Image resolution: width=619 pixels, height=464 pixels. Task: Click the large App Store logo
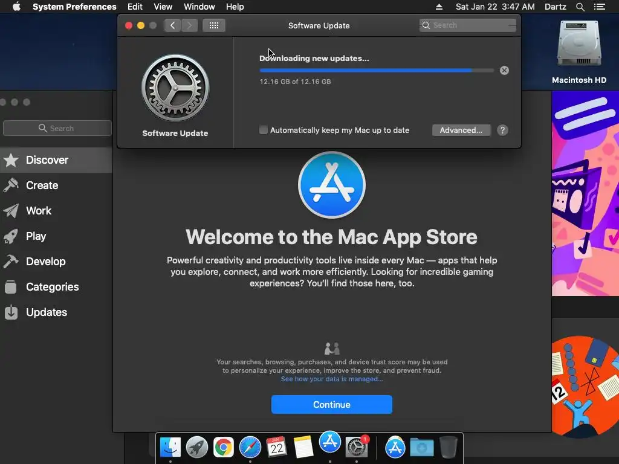click(332, 185)
